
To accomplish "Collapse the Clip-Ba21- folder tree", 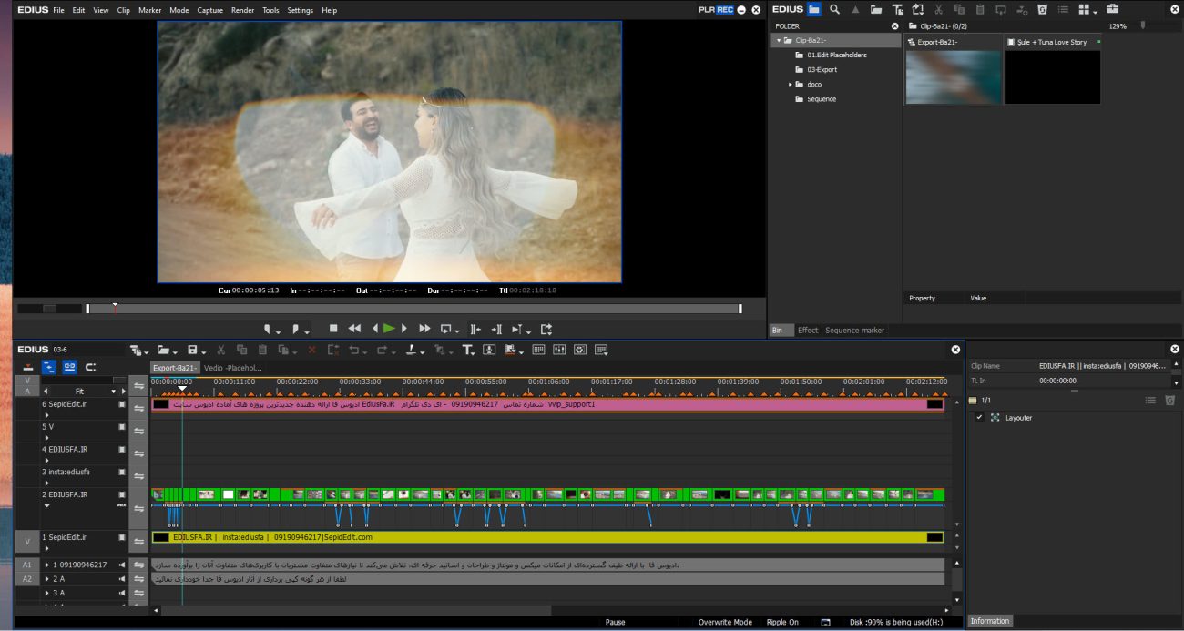I will tap(779, 40).
